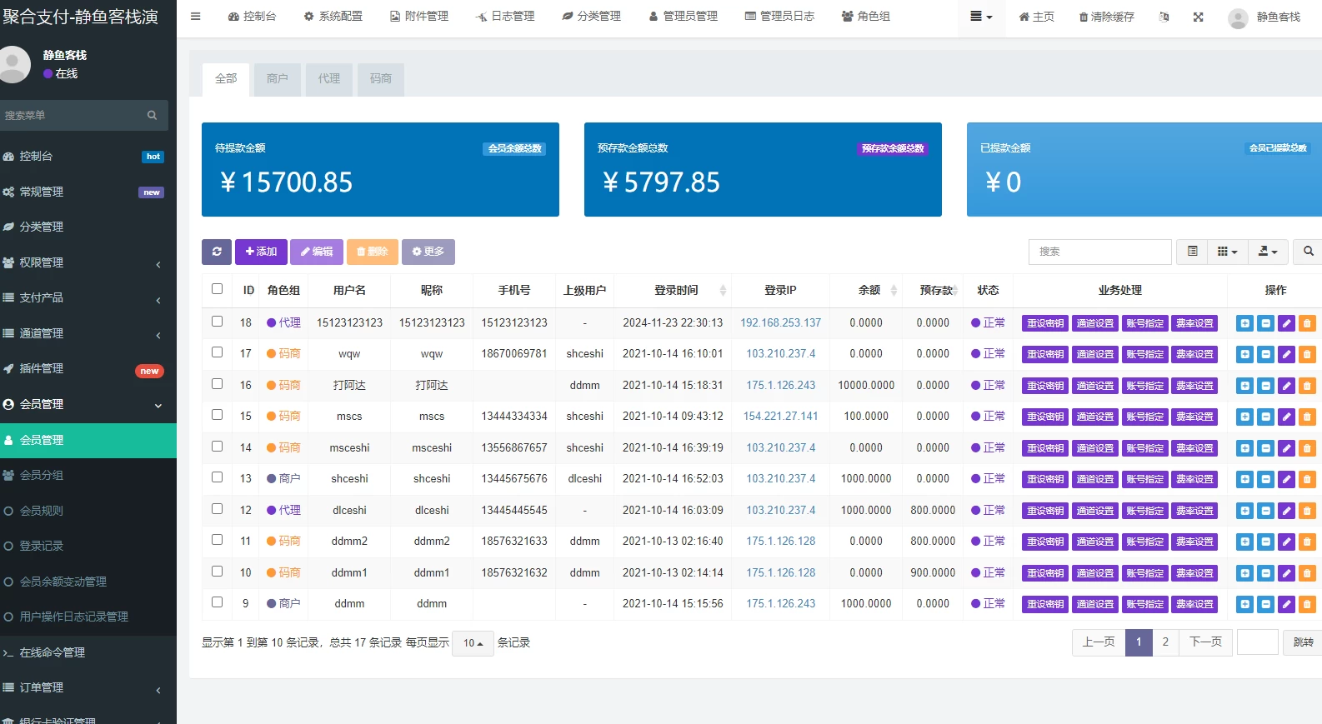Open the columns visibility dropdown

pos(1227,252)
